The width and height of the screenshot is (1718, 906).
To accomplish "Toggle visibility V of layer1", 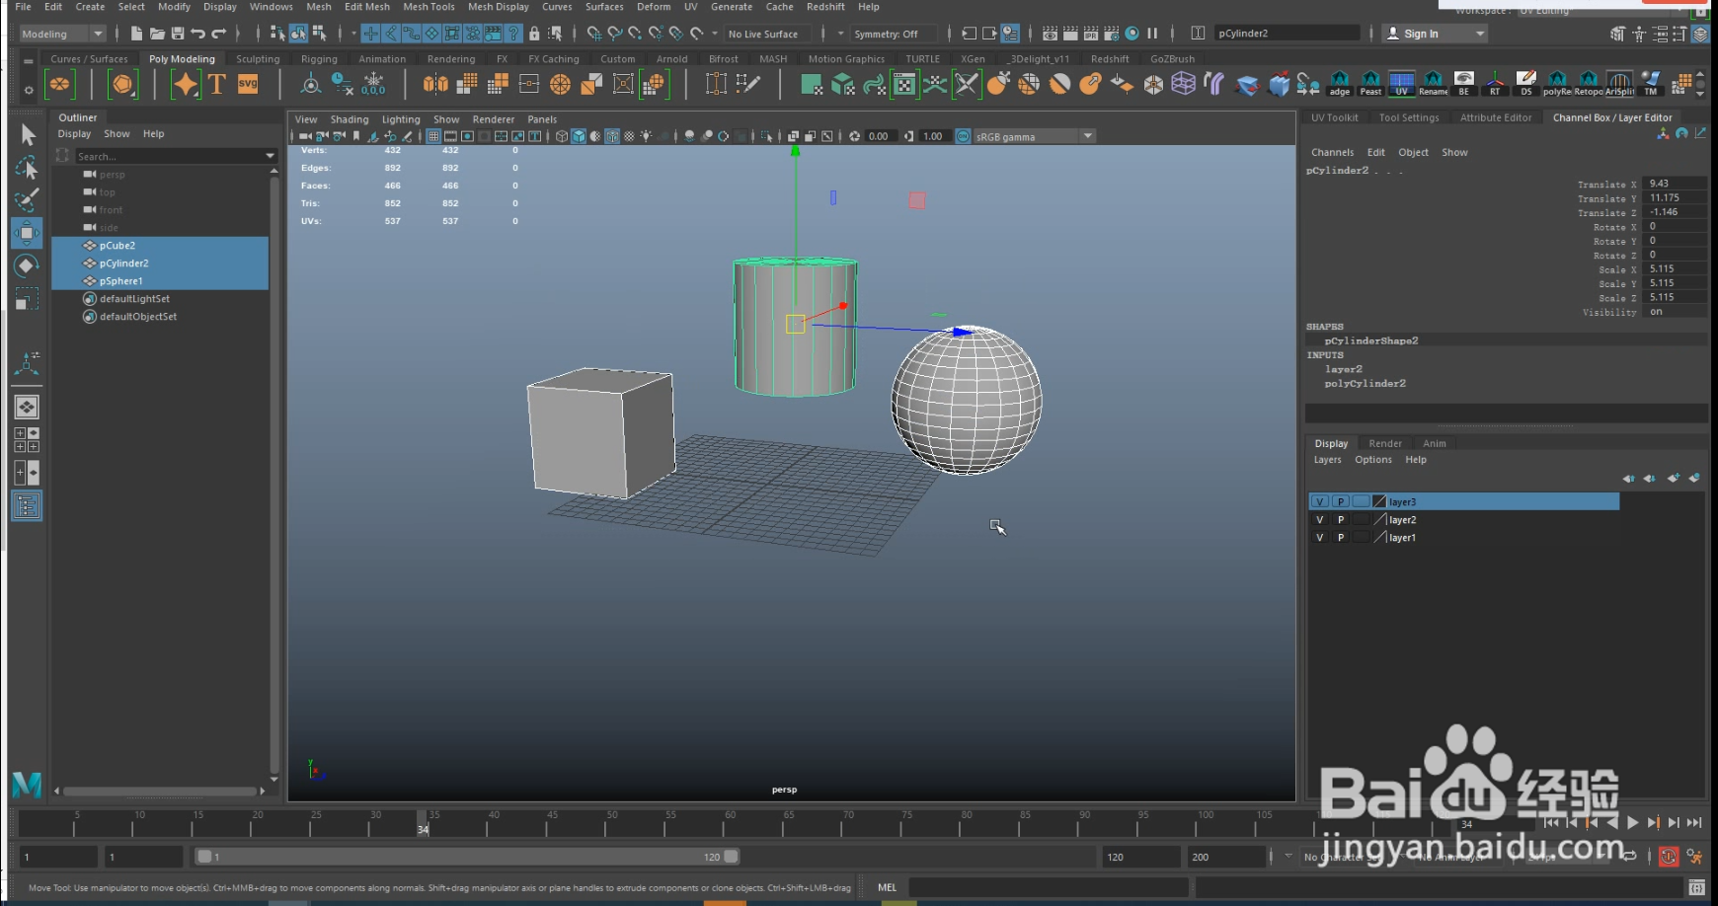I will [x=1320, y=537].
